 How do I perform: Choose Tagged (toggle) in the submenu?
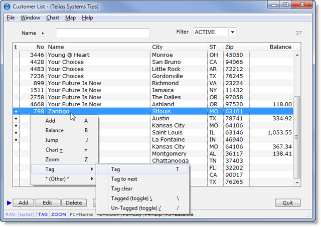tap(131, 198)
